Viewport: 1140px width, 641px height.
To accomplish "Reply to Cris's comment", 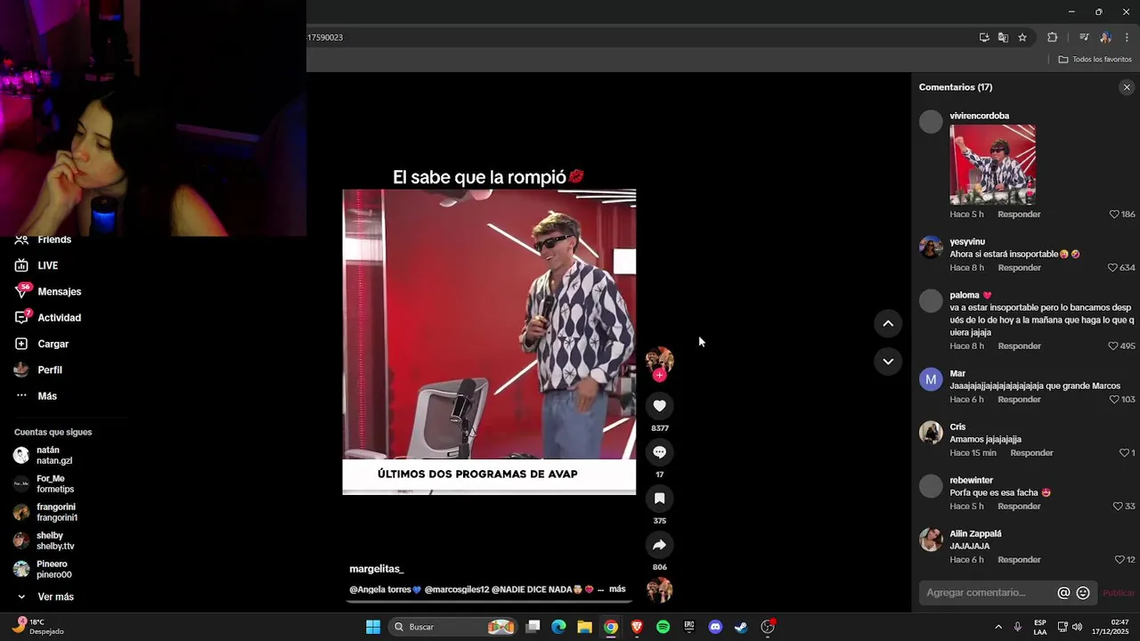I will (1031, 453).
